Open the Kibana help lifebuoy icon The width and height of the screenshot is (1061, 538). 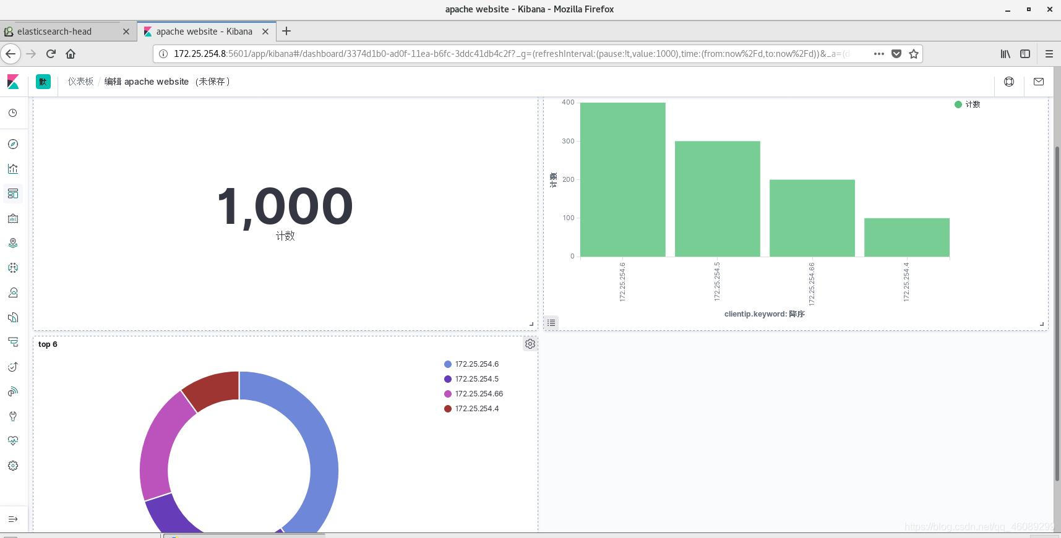point(1009,82)
